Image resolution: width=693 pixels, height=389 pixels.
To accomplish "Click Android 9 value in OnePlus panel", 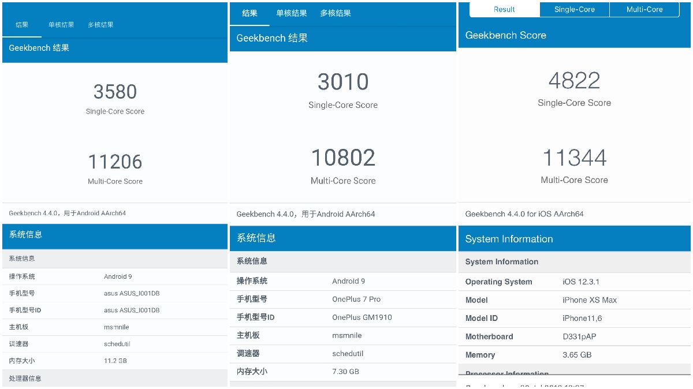I will [348, 281].
